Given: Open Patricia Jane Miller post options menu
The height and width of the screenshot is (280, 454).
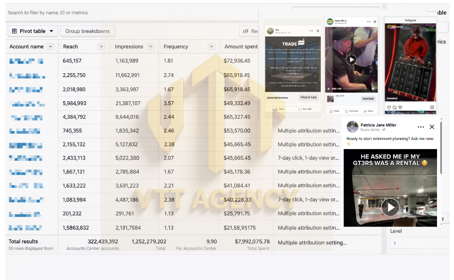Looking at the screenshot, I should (421, 127).
